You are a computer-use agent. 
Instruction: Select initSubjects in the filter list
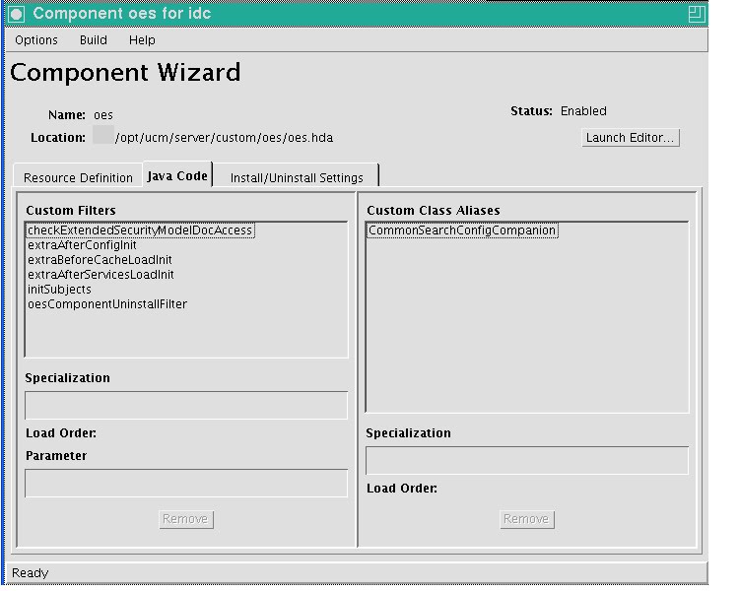(x=59, y=289)
